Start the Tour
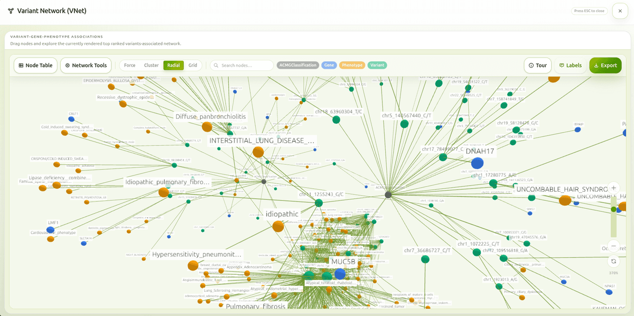Viewport: 634px width, 316px height. (x=537, y=65)
